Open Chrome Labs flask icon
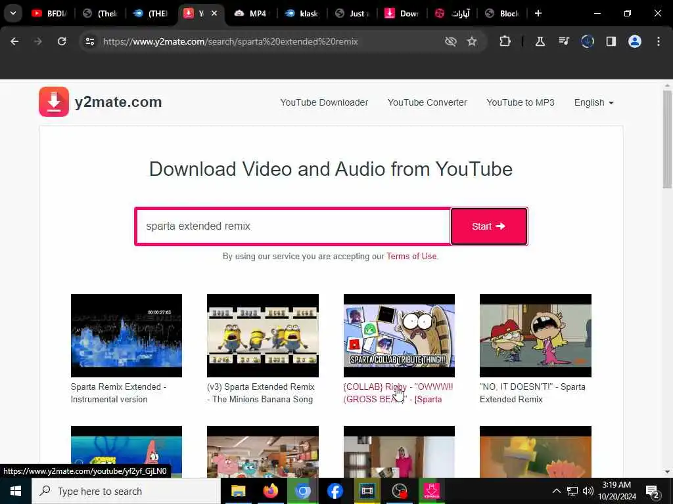 pyautogui.click(x=540, y=41)
